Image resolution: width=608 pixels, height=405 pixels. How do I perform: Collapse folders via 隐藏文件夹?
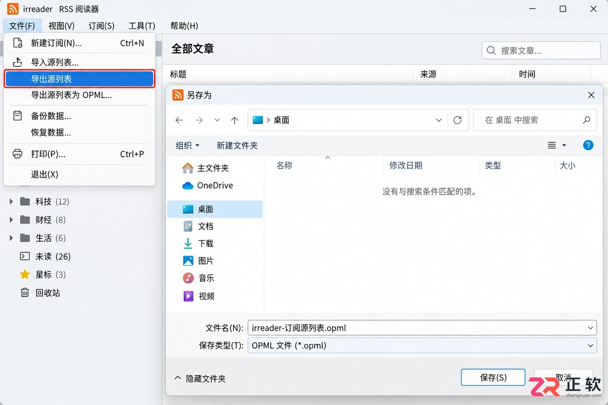(200, 378)
